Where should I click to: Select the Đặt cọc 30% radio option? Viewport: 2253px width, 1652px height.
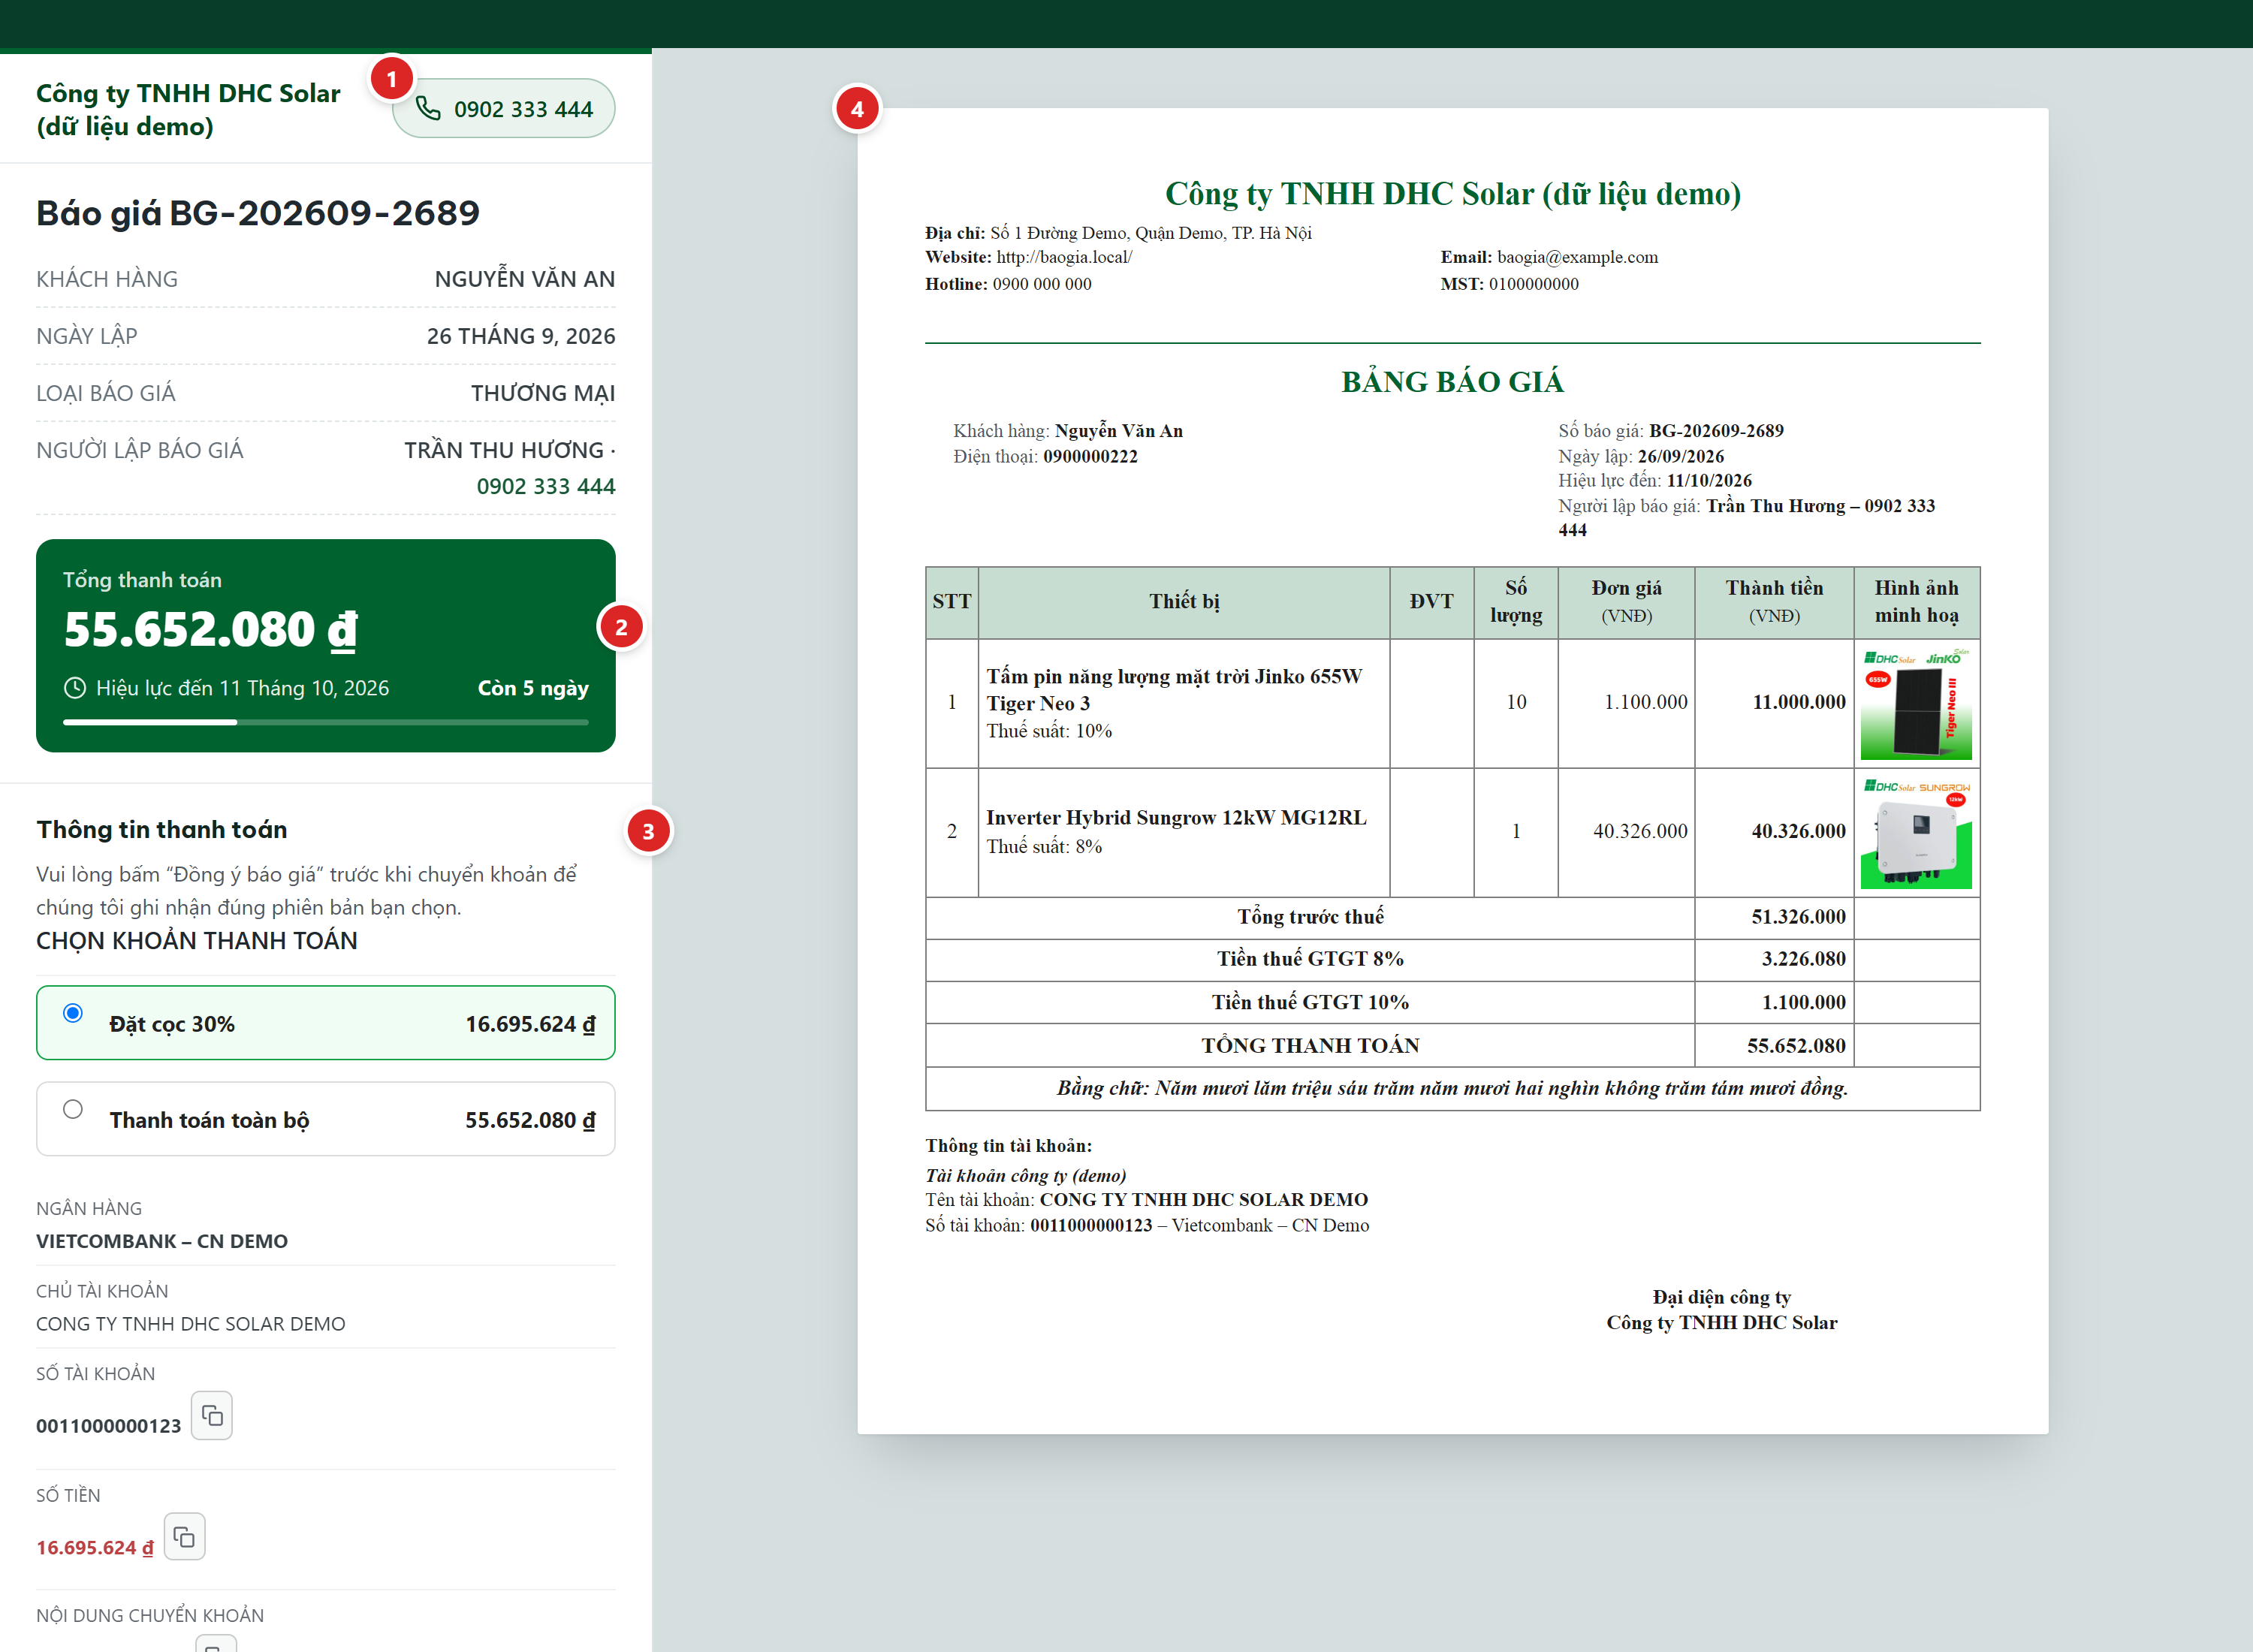[x=73, y=1013]
